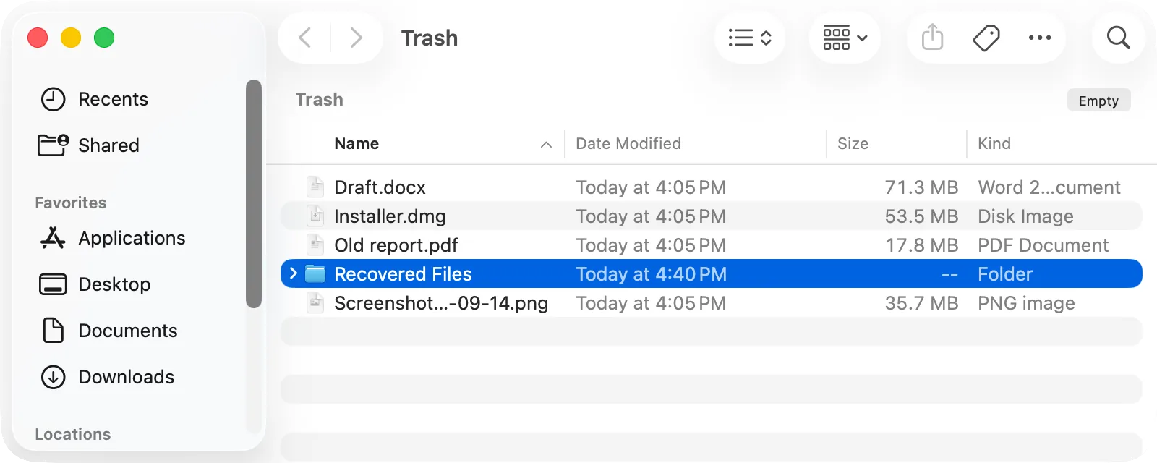Click the Recents clock icon
The image size is (1157, 463).
53,99
